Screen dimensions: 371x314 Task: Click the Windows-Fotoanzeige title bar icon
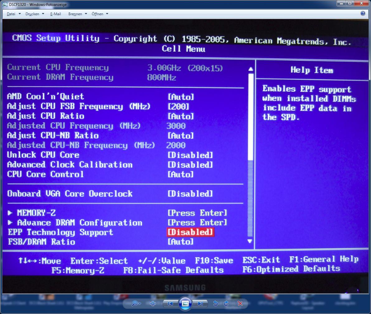pyautogui.click(x=5, y=4)
